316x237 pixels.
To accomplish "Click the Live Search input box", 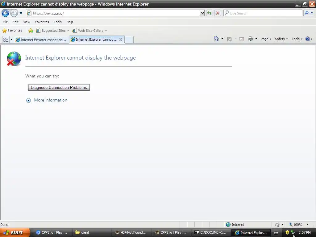I will click(263, 13).
